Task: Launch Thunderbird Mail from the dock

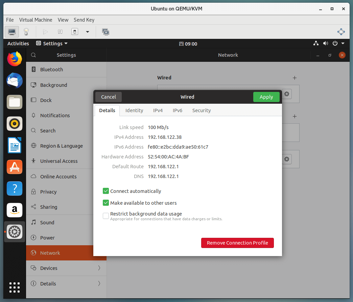Action: [15, 80]
